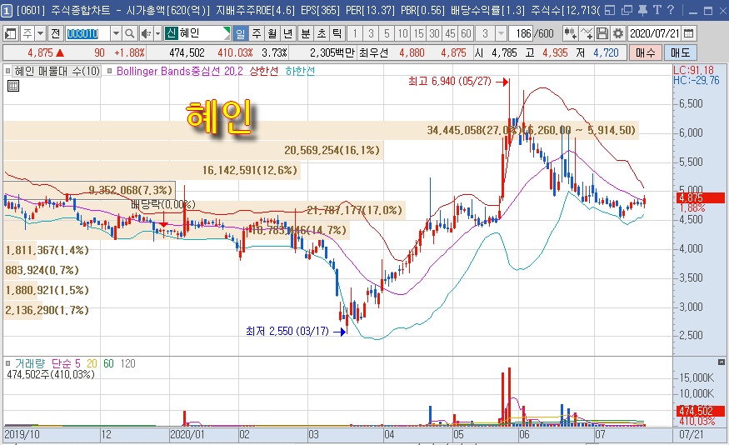
Task: Click the save chart floppy disk icon
Action: (602, 33)
